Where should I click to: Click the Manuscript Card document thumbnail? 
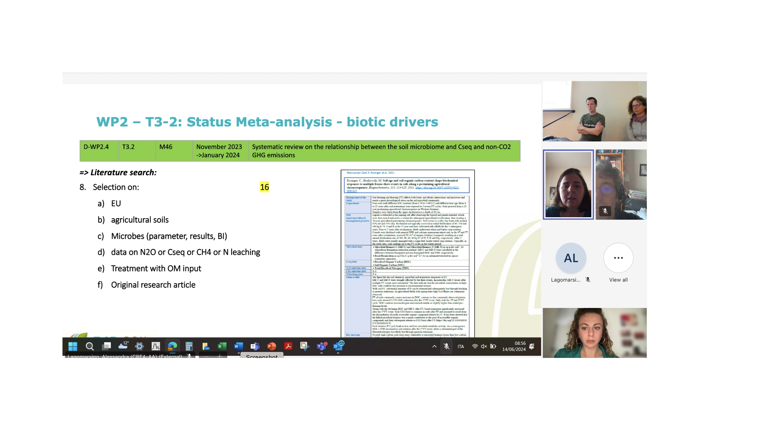[408, 254]
